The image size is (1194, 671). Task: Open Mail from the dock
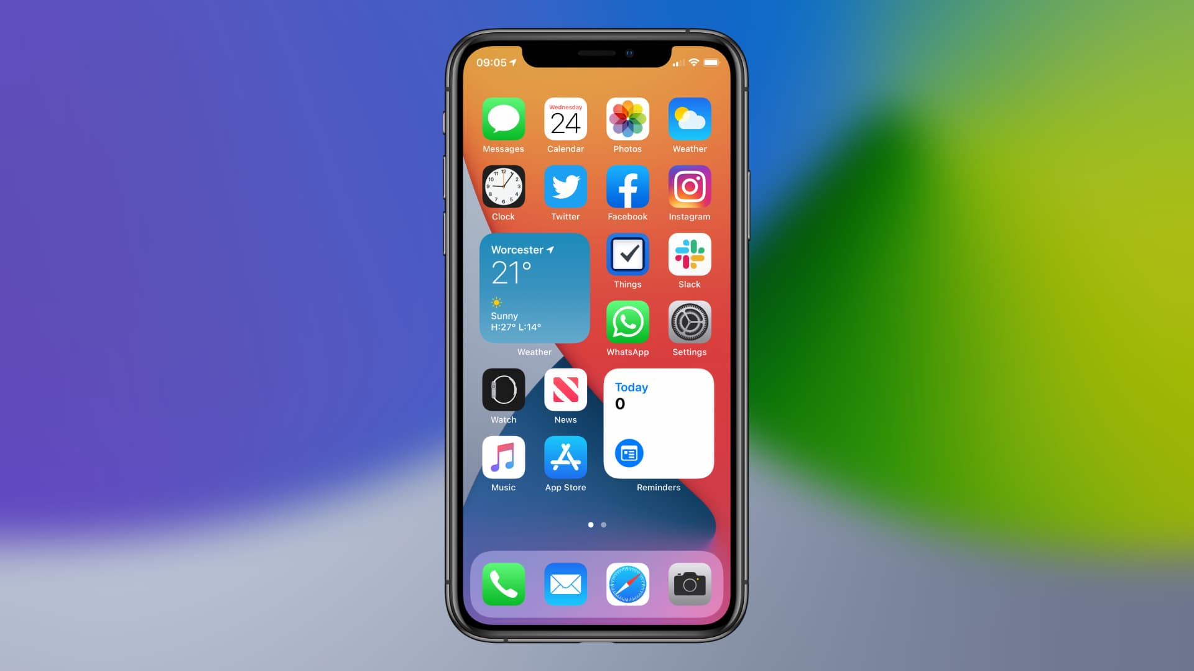pos(565,583)
